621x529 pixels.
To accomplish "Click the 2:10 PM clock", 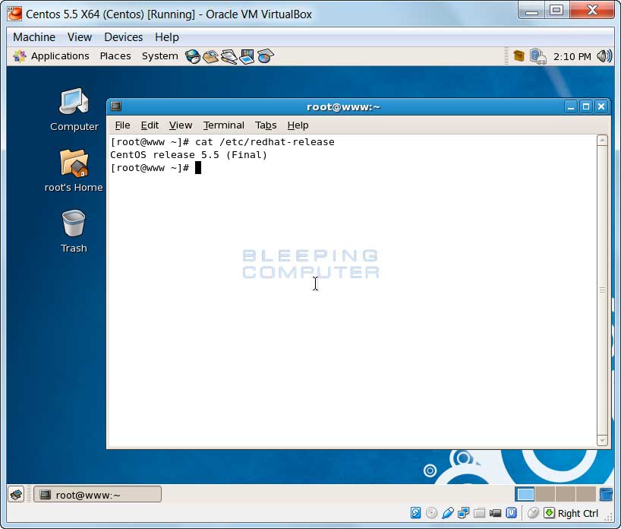I will (572, 57).
